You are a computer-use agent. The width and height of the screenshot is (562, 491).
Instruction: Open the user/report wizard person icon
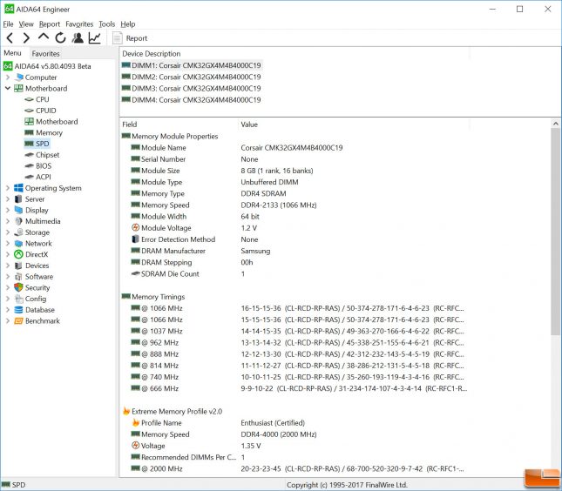click(78, 37)
